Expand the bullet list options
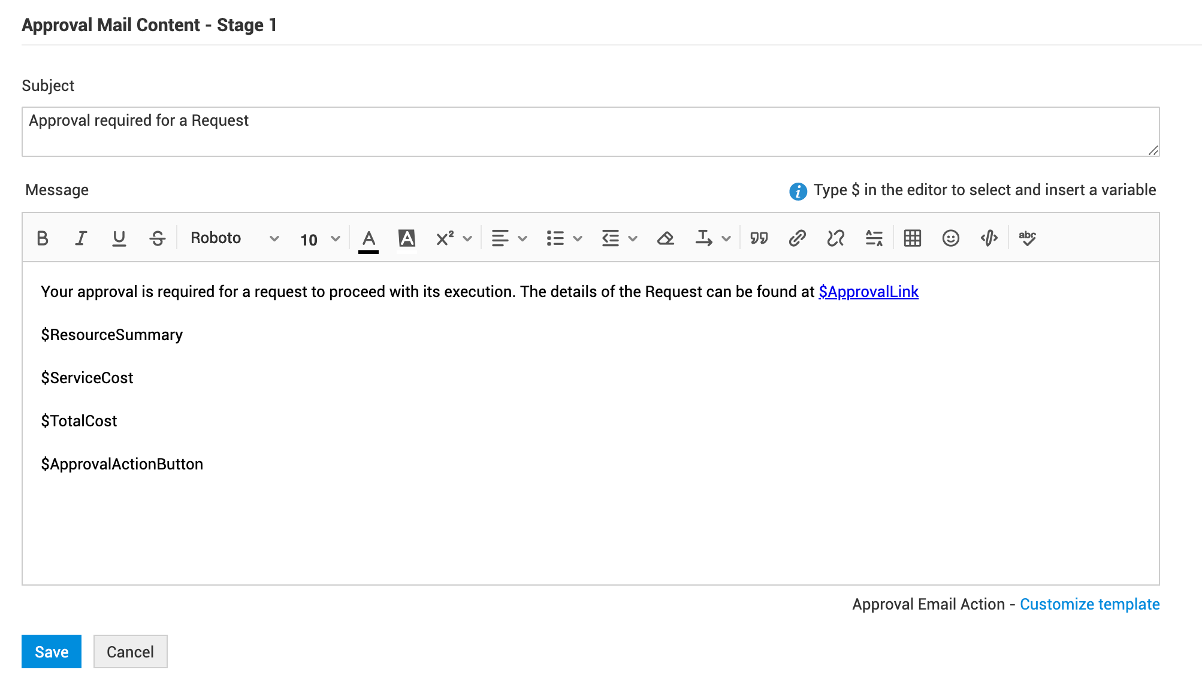The height and width of the screenshot is (691, 1202). tap(577, 238)
